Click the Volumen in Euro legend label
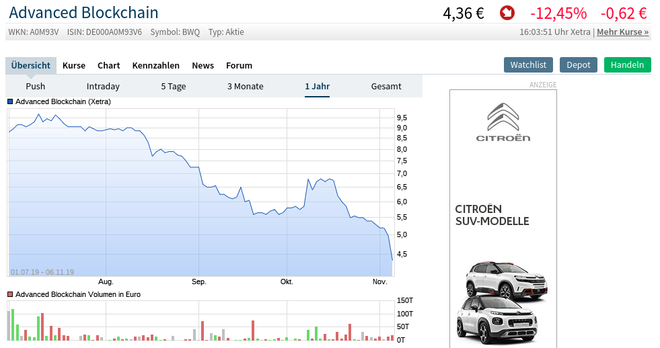The image size is (660, 348). pyautogui.click(x=78, y=295)
